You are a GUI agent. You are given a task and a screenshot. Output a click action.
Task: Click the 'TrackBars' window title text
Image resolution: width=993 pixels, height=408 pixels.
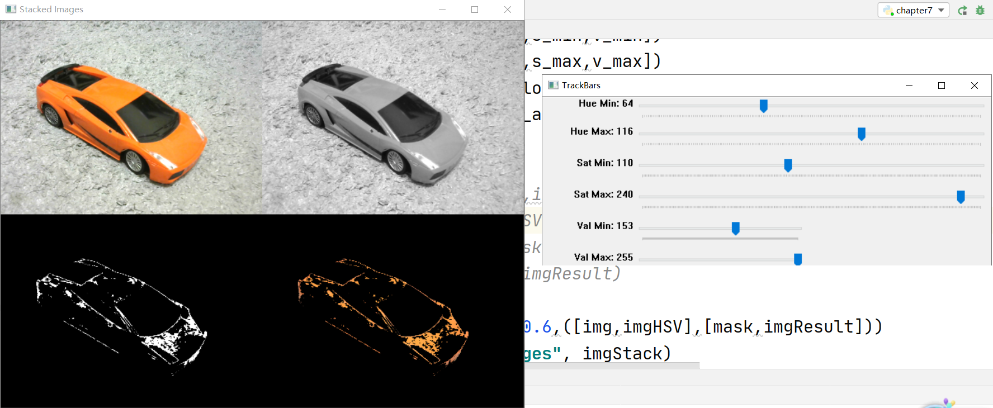pos(581,85)
